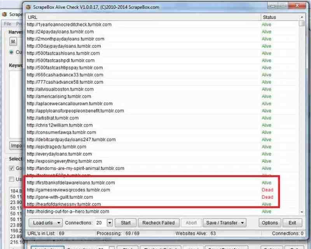Open the Connections dropdown arrow
311x249 pixels.
[x=110, y=223]
